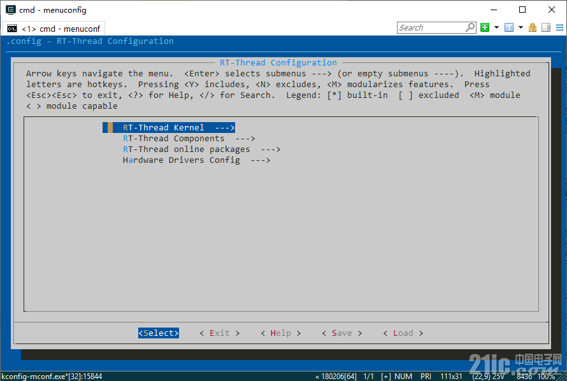Click the '100%' zoom value in status bar
Image resolution: width=567 pixels, height=381 pixels.
pyautogui.click(x=546, y=377)
